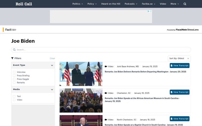Screen dimensions: 202x126
Task: Open the Video nav link
Action: pos(163,4)
